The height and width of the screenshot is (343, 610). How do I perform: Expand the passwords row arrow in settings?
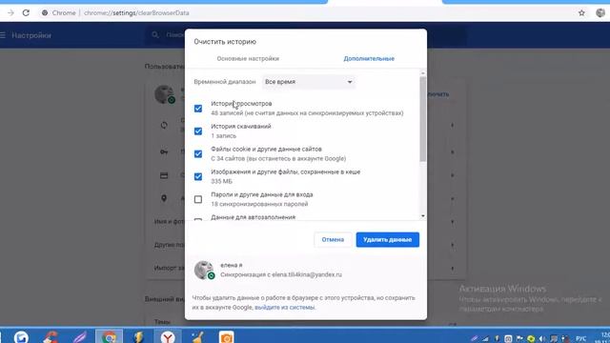[x=452, y=152]
